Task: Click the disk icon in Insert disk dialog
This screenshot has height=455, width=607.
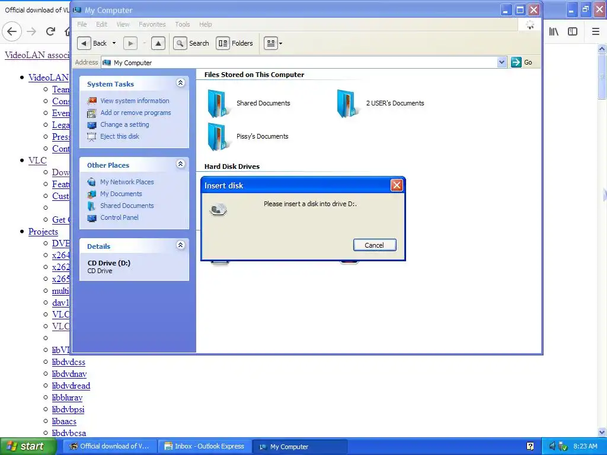Action: pyautogui.click(x=218, y=210)
